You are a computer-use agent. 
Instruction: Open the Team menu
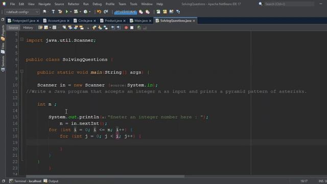tap(122, 4)
